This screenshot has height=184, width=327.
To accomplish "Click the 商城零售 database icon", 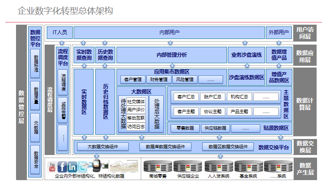I will tap(158, 167).
